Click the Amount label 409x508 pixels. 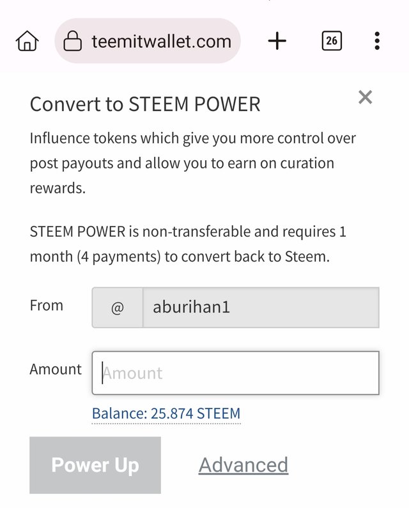coord(56,370)
